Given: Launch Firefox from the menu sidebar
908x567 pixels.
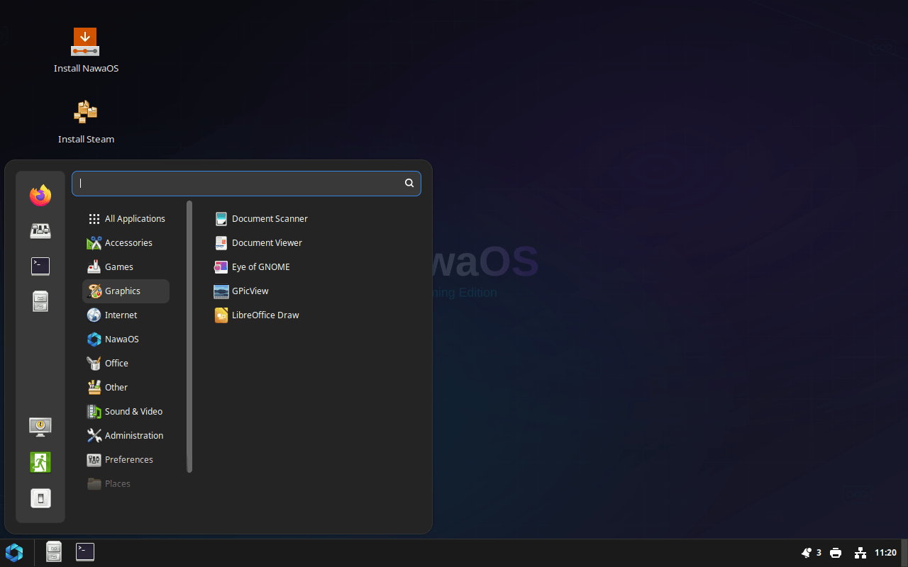Looking at the screenshot, I should 40,195.
